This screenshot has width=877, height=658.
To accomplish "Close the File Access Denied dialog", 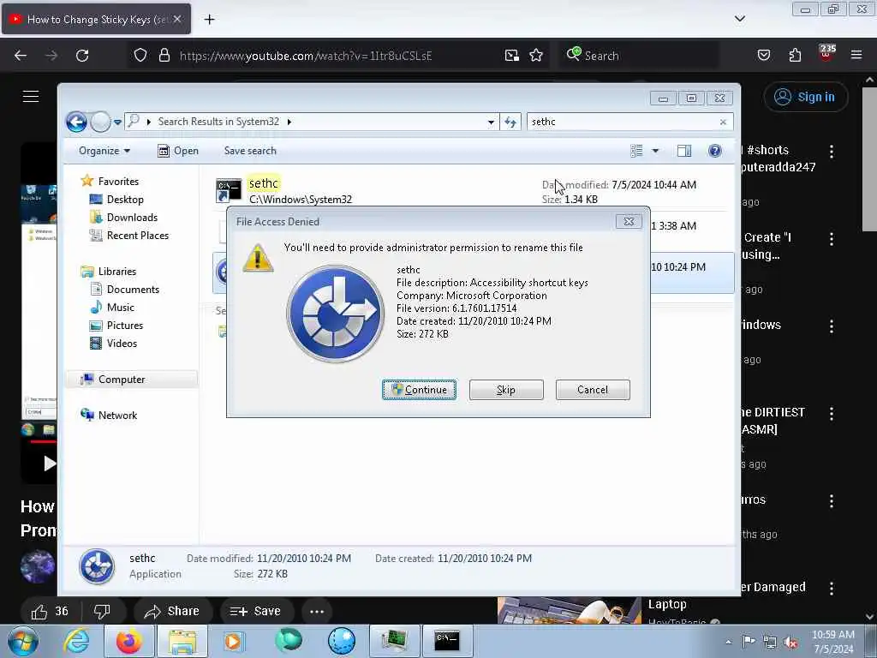I will [629, 222].
